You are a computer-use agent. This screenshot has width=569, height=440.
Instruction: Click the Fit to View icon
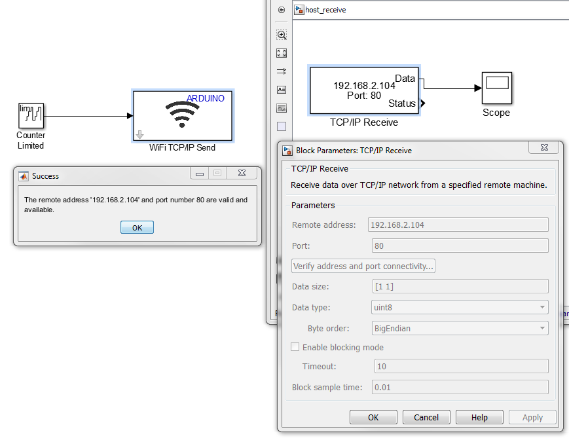click(282, 53)
